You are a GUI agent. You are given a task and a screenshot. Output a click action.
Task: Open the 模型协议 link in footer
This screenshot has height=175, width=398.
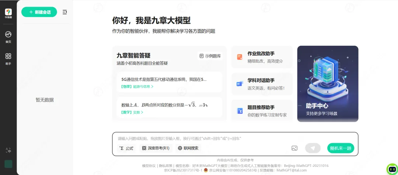pyautogui.click(x=149, y=166)
